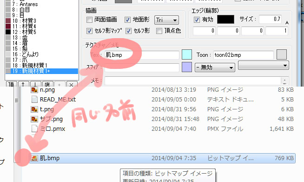The image size is (304, 182).
Task: Toggle セルフ影 checkbox
Action: click(128, 31)
